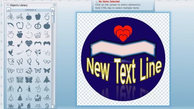Screen dimensions: 194x109
Task: Add the nested triple hearts shape
Action: (x=29, y=44)
